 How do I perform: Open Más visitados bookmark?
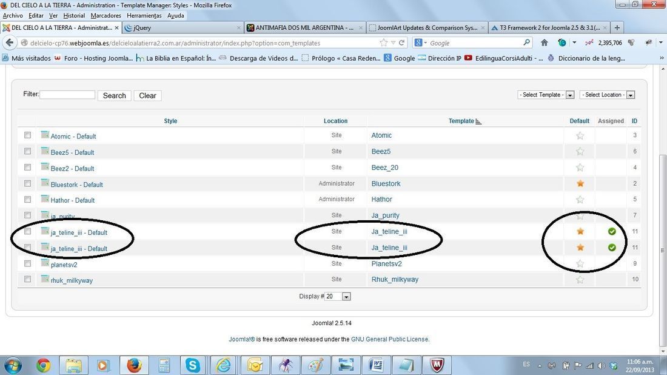[26, 58]
